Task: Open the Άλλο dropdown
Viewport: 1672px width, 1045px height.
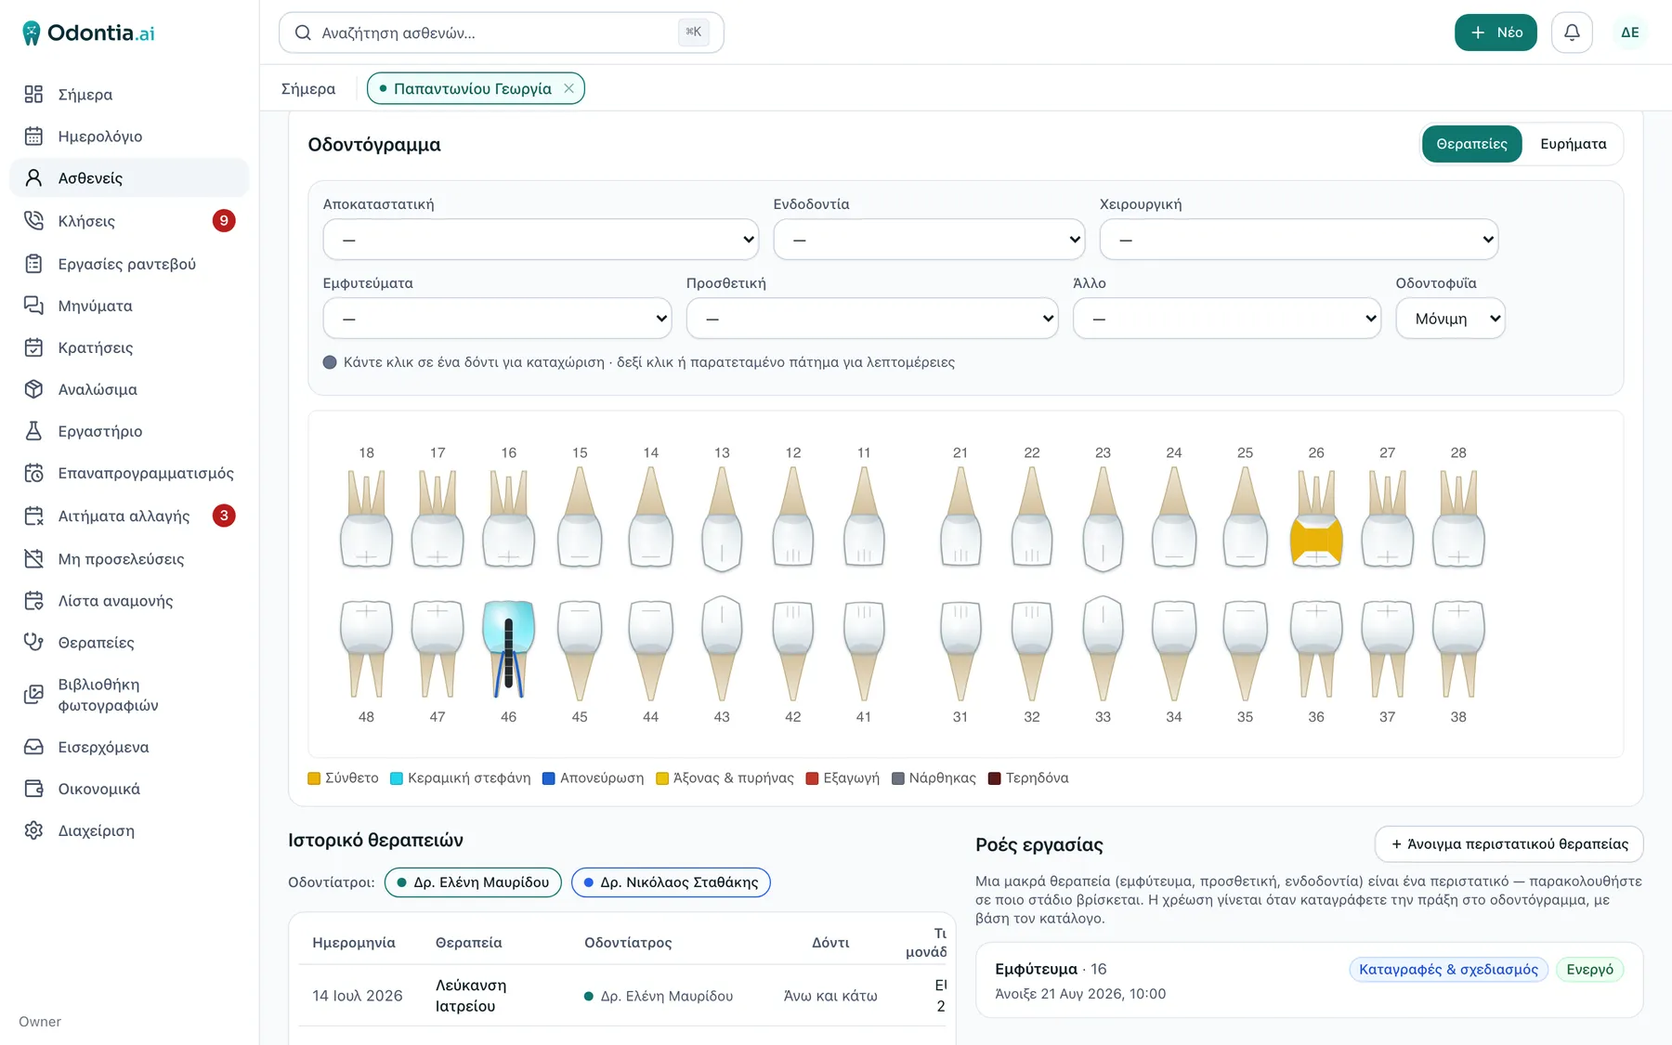Action: pyautogui.click(x=1227, y=319)
